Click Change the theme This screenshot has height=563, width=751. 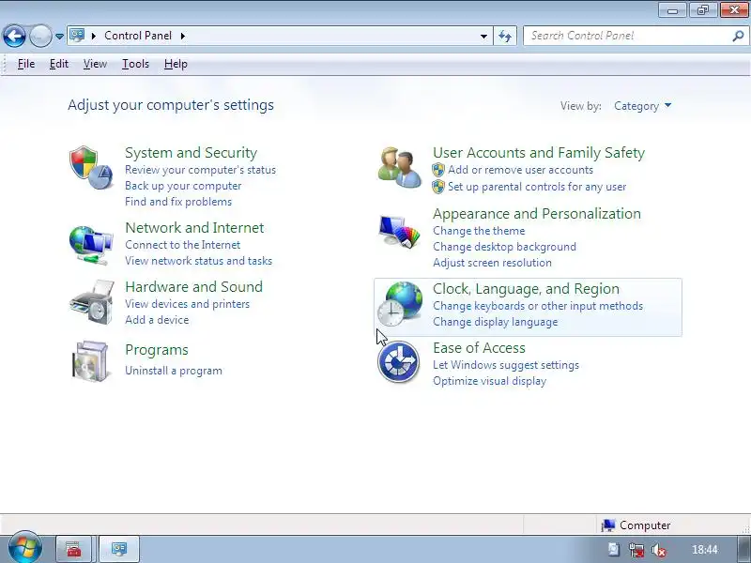pos(479,231)
